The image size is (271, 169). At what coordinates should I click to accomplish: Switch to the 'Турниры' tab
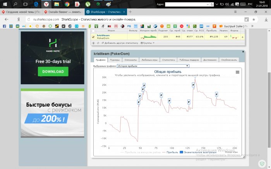(x=115, y=60)
